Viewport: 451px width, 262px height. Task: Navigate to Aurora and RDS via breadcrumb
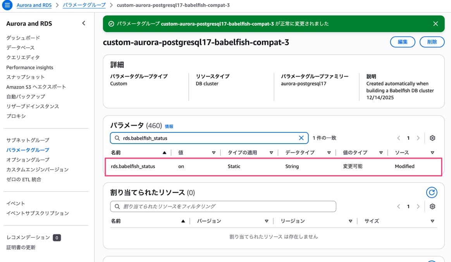(x=33, y=5)
